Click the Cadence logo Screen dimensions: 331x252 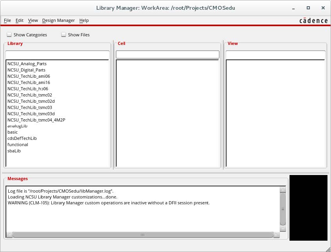click(x=313, y=20)
